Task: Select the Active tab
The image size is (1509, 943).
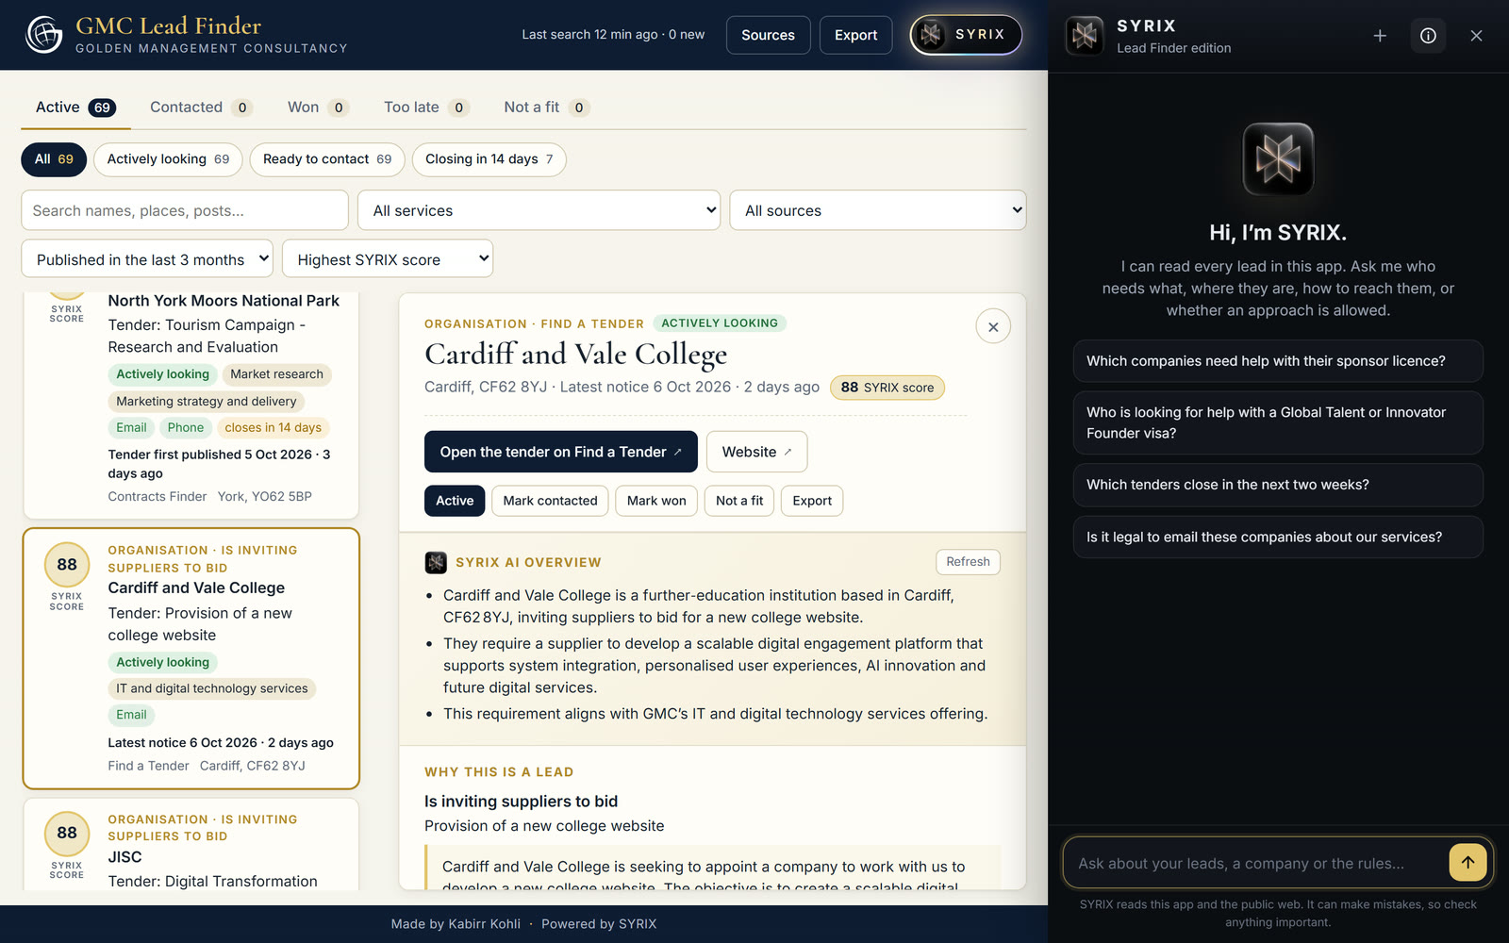Action: coord(75,108)
